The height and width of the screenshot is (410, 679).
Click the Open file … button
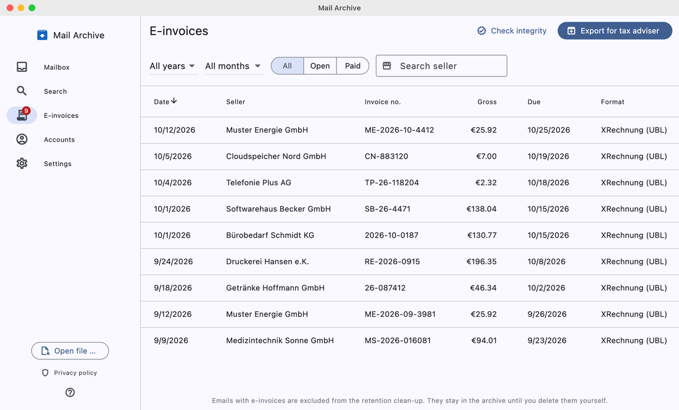pyautogui.click(x=70, y=351)
